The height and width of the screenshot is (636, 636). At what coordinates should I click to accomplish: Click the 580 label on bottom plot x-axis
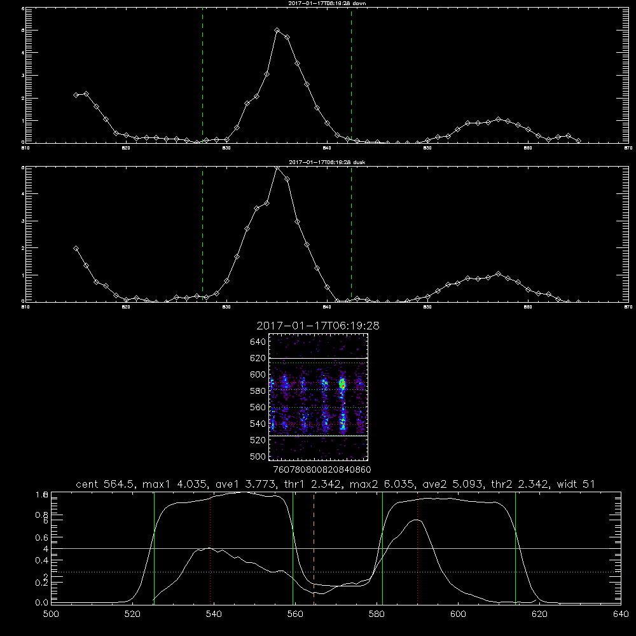point(377,614)
